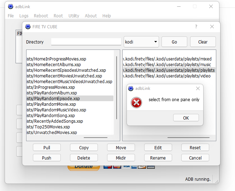The height and width of the screenshot is (191, 235).
Task: Click the Delete button
Action: pos(84,158)
